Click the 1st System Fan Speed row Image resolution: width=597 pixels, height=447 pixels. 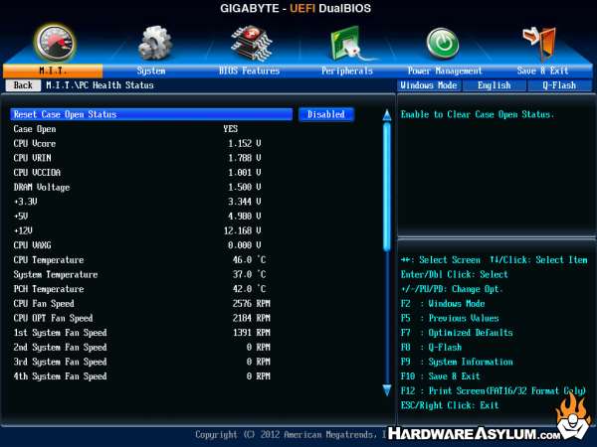[141, 333]
